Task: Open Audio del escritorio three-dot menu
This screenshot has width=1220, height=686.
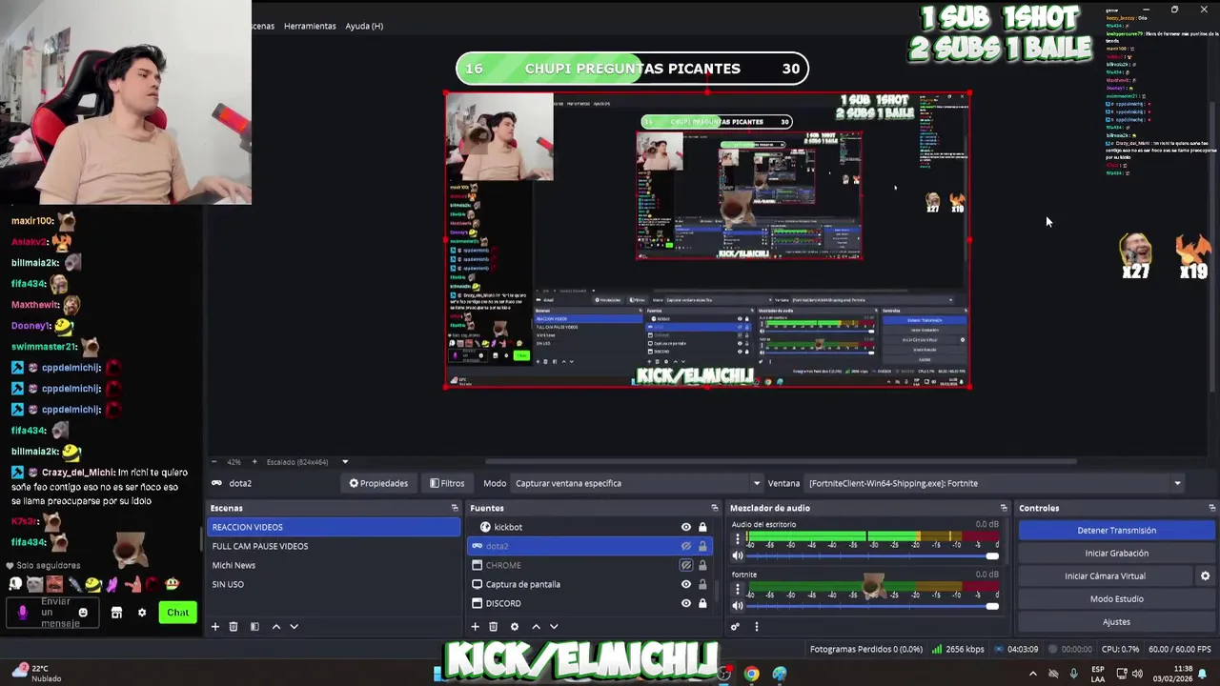Action: (x=737, y=539)
